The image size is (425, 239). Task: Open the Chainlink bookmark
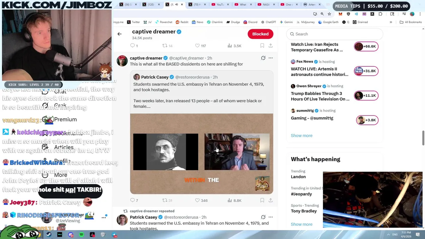[214, 22]
